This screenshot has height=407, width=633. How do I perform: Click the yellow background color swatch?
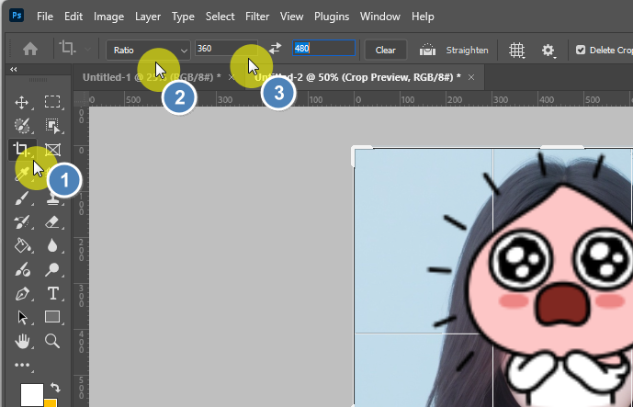tap(50, 403)
